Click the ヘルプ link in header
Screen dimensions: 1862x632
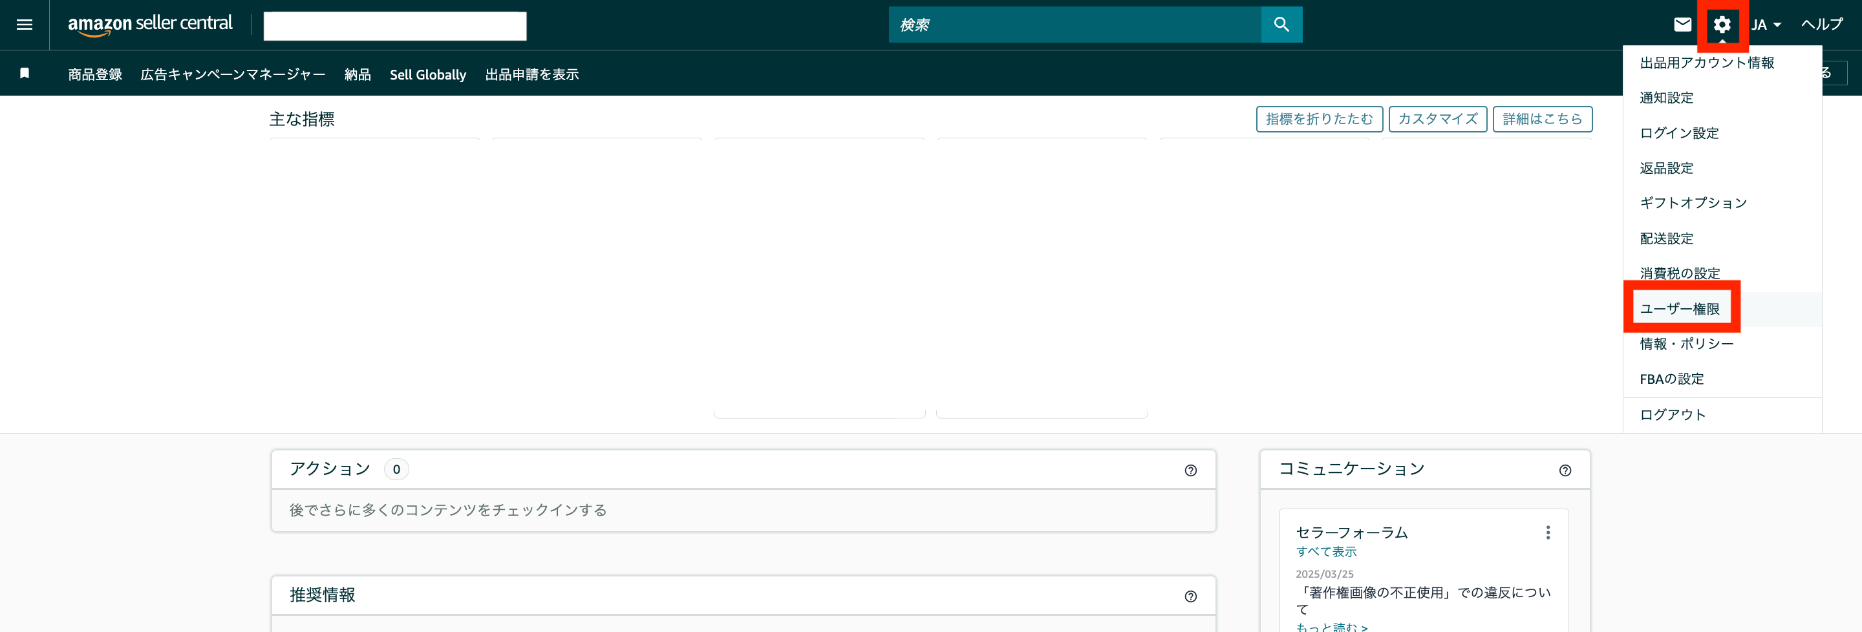1821,25
